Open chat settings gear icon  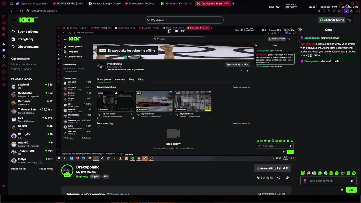342,190
